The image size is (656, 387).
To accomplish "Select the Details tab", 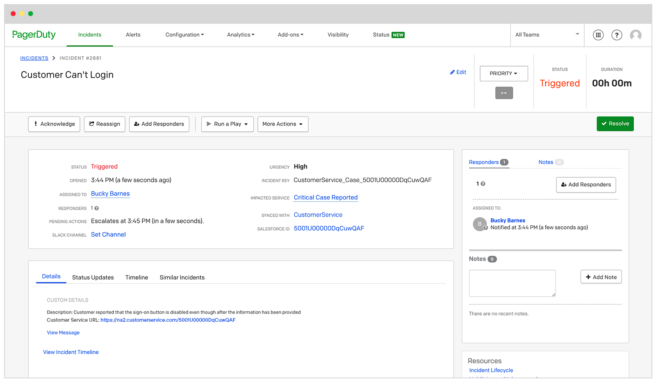I will coord(51,277).
